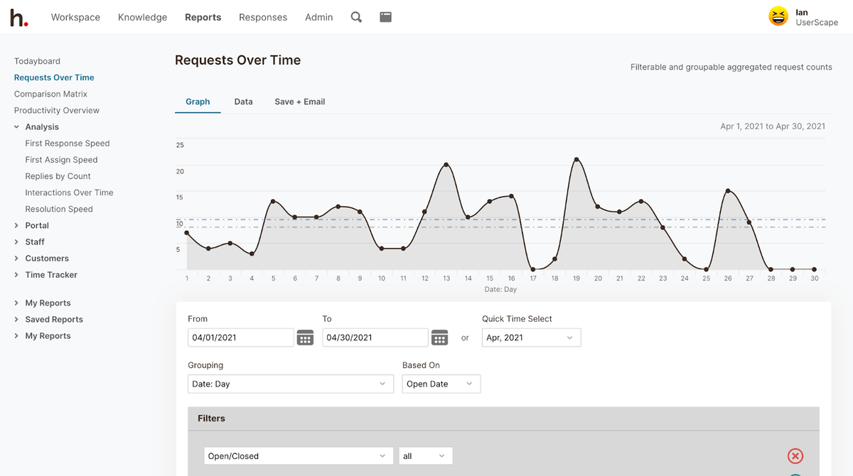Image resolution: width=853 pixels, height=476 pixels.
Task: Open the From date calendar picker
Action: pyautogui.click(x=305, y=337)
